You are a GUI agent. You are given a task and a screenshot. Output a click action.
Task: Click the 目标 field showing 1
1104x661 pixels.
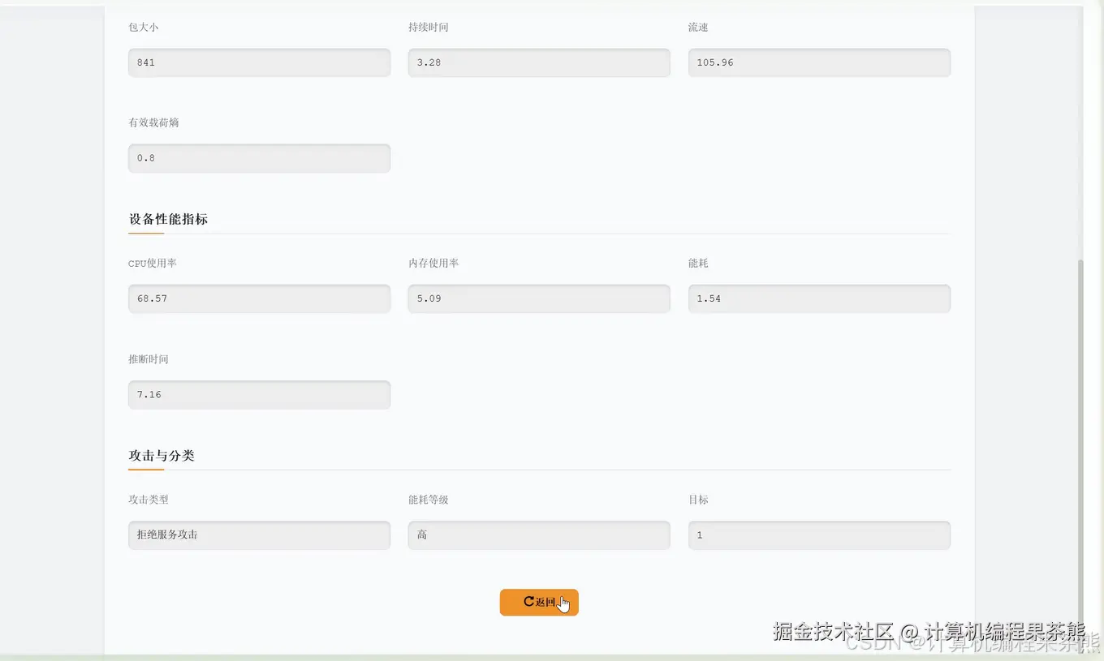click(x=818, y=534)
